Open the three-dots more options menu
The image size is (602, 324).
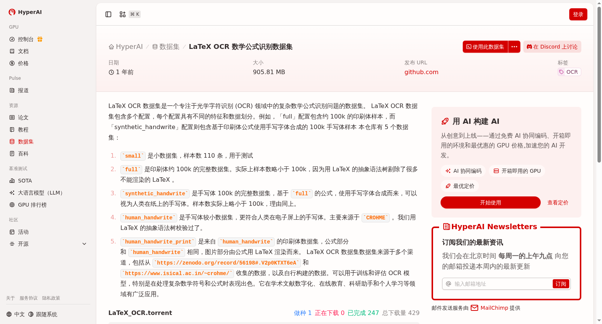click(514, 47)
